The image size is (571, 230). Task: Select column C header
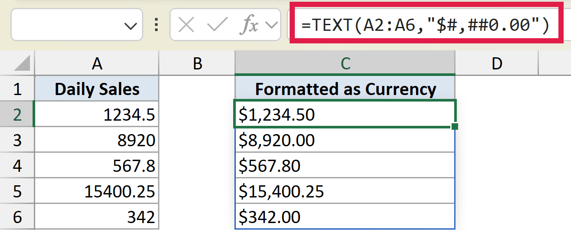(x=345, y=64)
